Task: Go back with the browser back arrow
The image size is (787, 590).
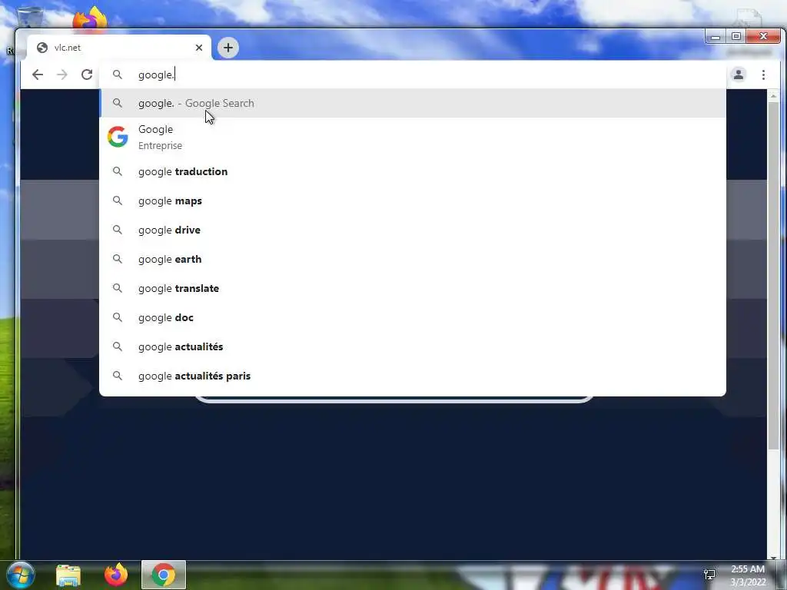Action: (38, 75)
